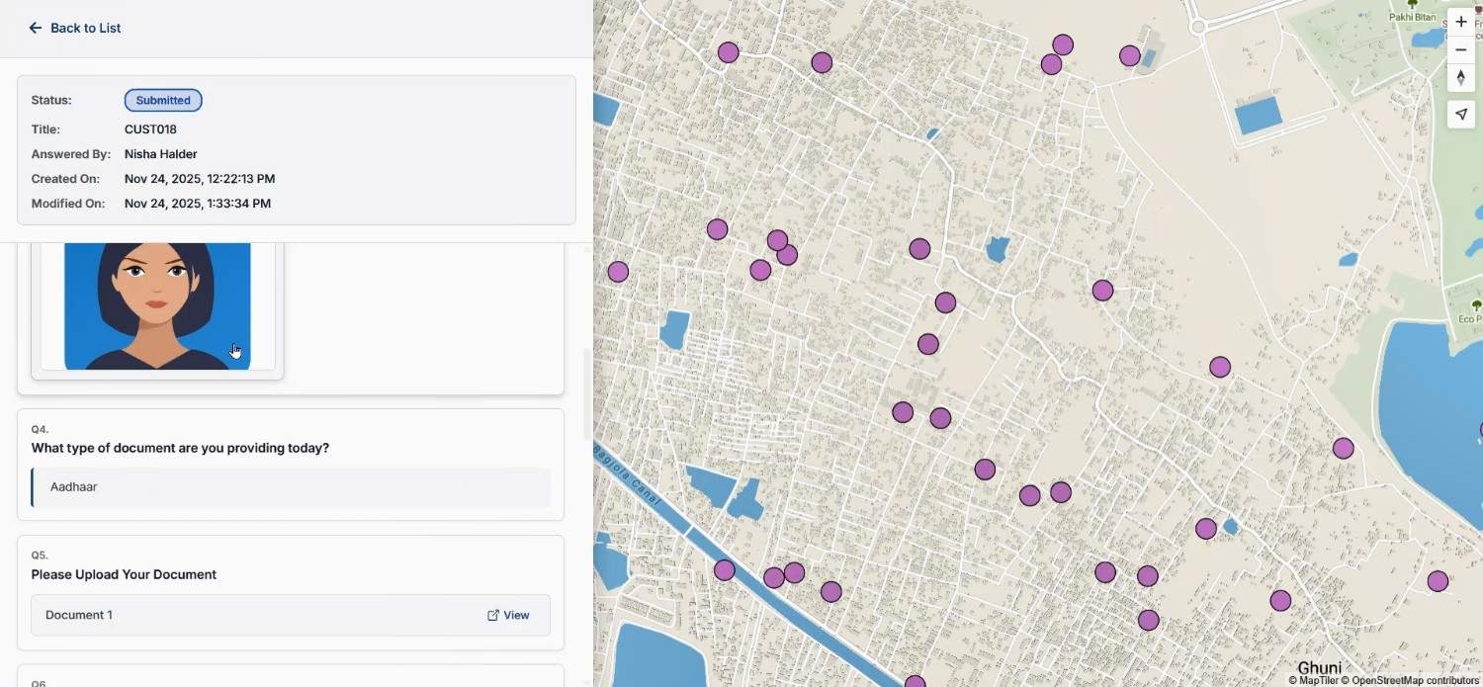Click the external-link icon next to View
Screen dimensions: 1483x687
point(492,615)
